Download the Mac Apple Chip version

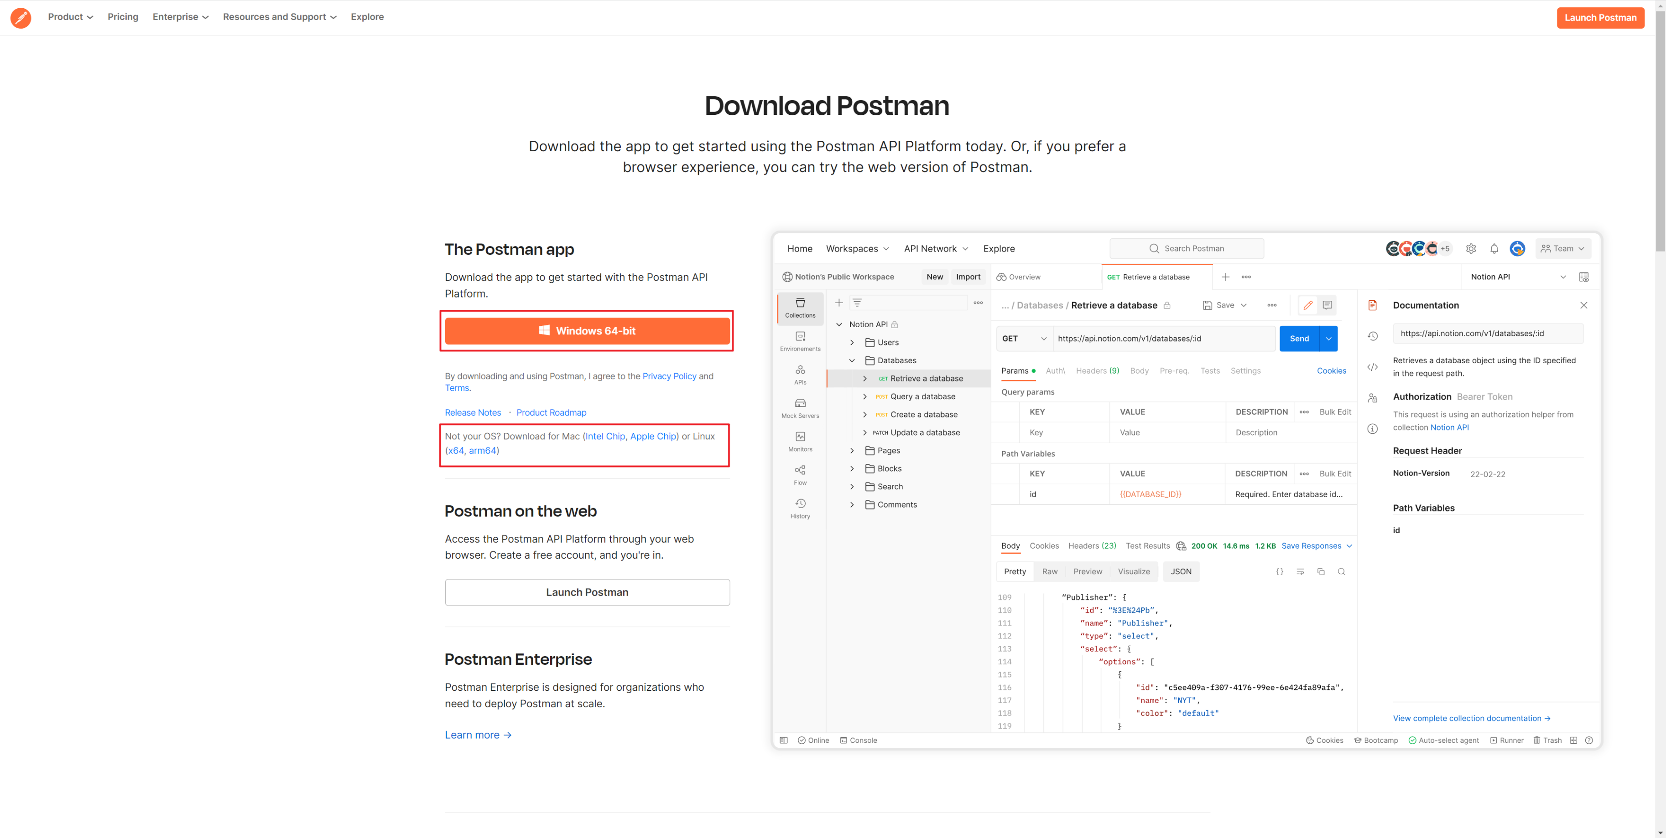pos(652,436)
